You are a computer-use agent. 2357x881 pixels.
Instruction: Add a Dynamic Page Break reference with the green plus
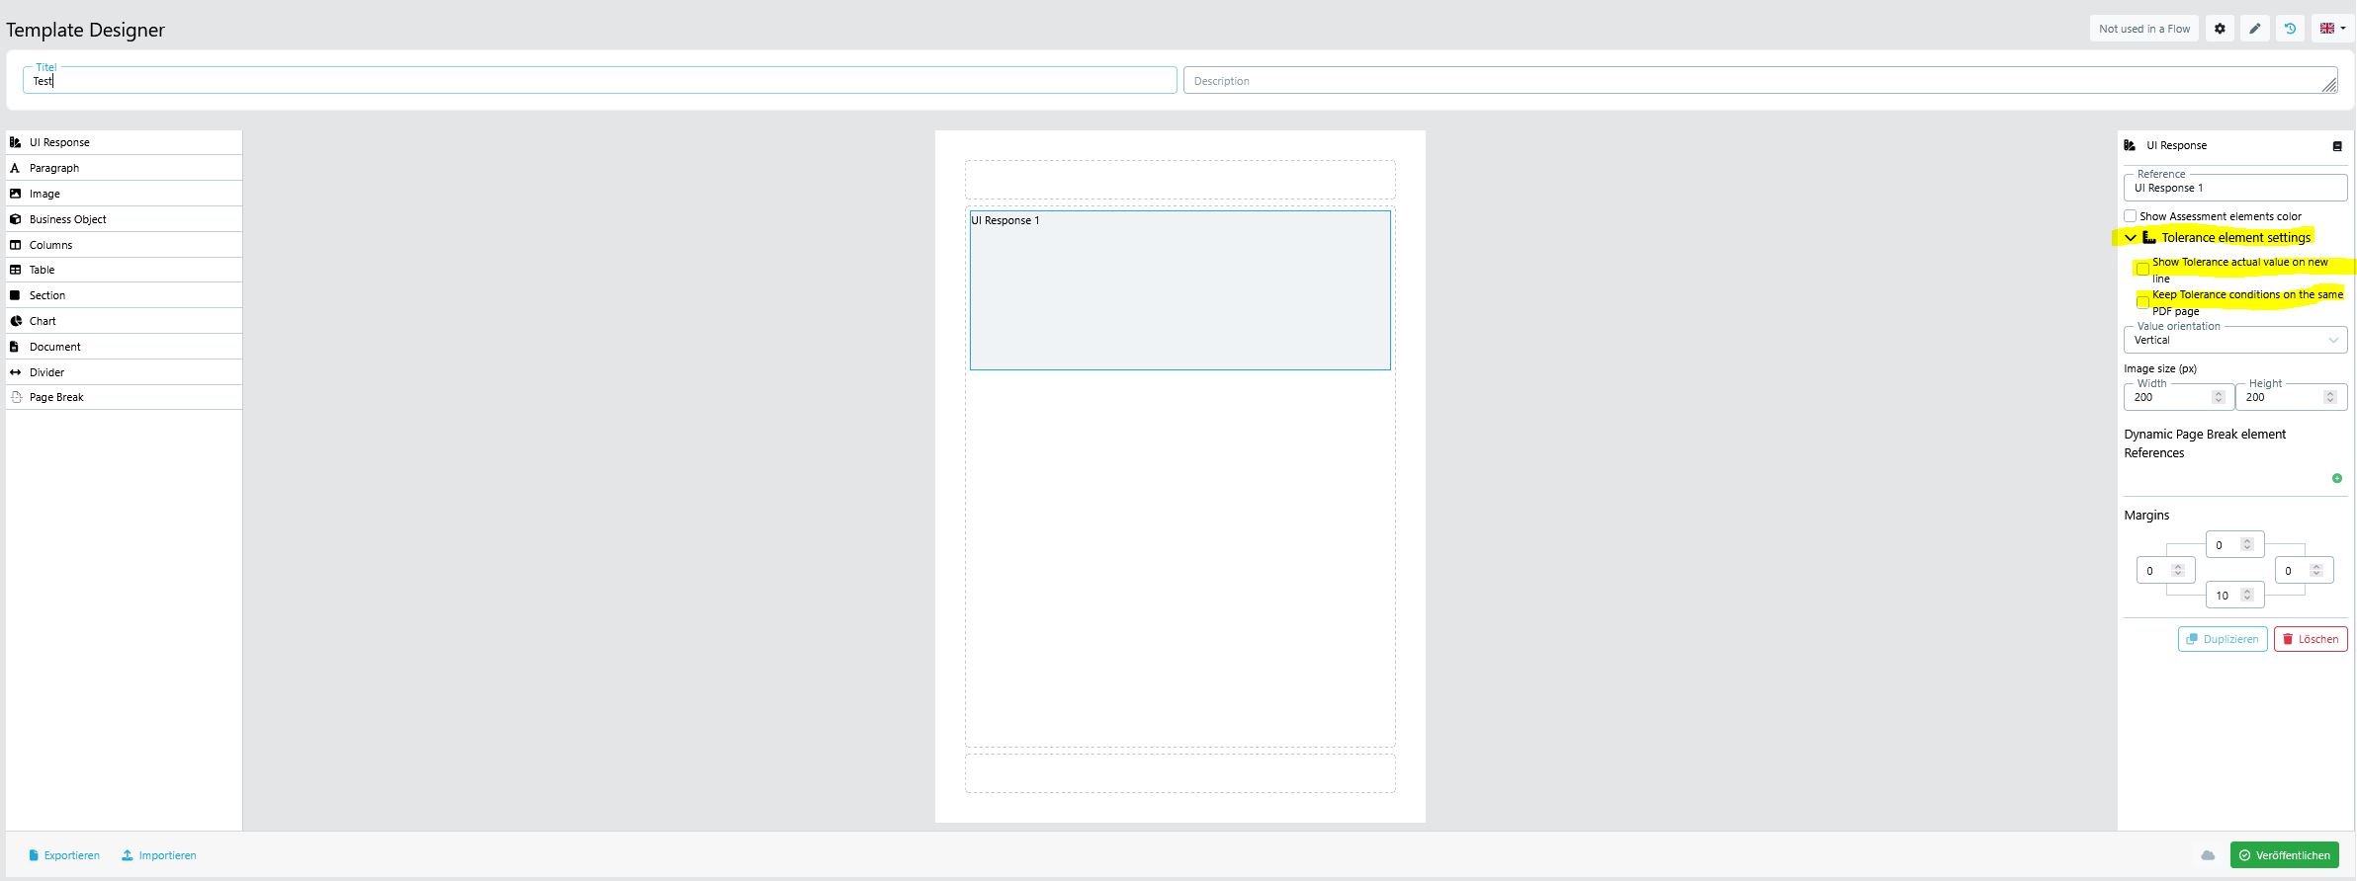(x=2337, y=478)
